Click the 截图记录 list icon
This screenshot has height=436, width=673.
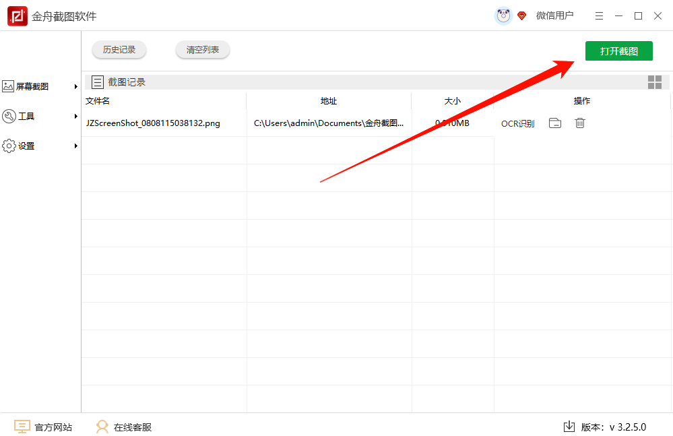(x=98, y=82)
